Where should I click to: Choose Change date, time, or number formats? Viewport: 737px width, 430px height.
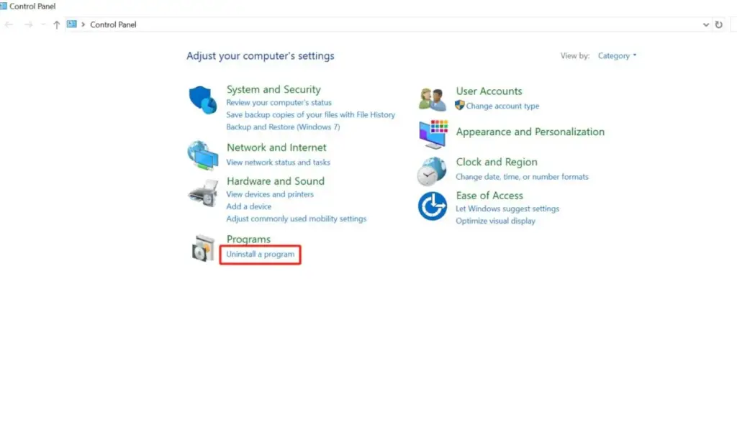[x=522, y=177]
